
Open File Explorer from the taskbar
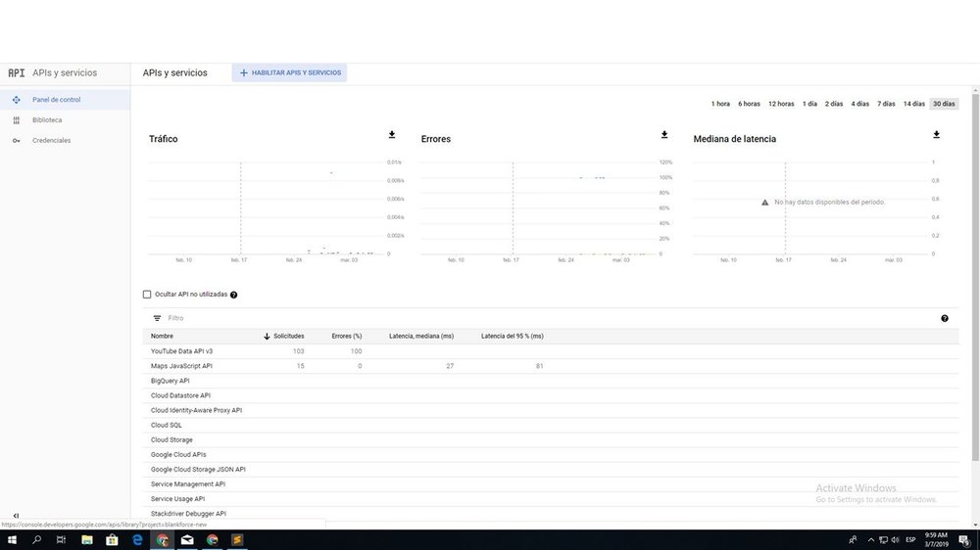point(87,540)
